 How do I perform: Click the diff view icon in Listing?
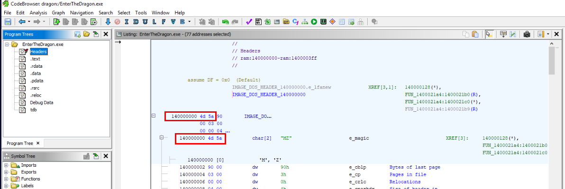click(513, 34)
